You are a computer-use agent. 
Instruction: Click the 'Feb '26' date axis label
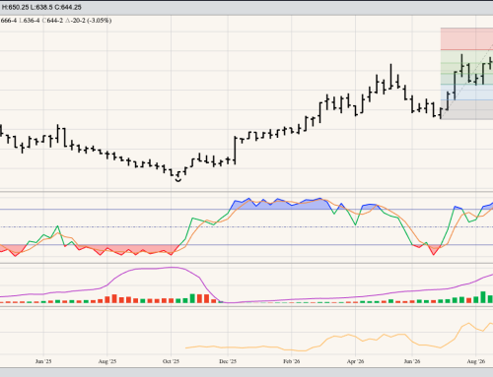click(x=292, y=361)
